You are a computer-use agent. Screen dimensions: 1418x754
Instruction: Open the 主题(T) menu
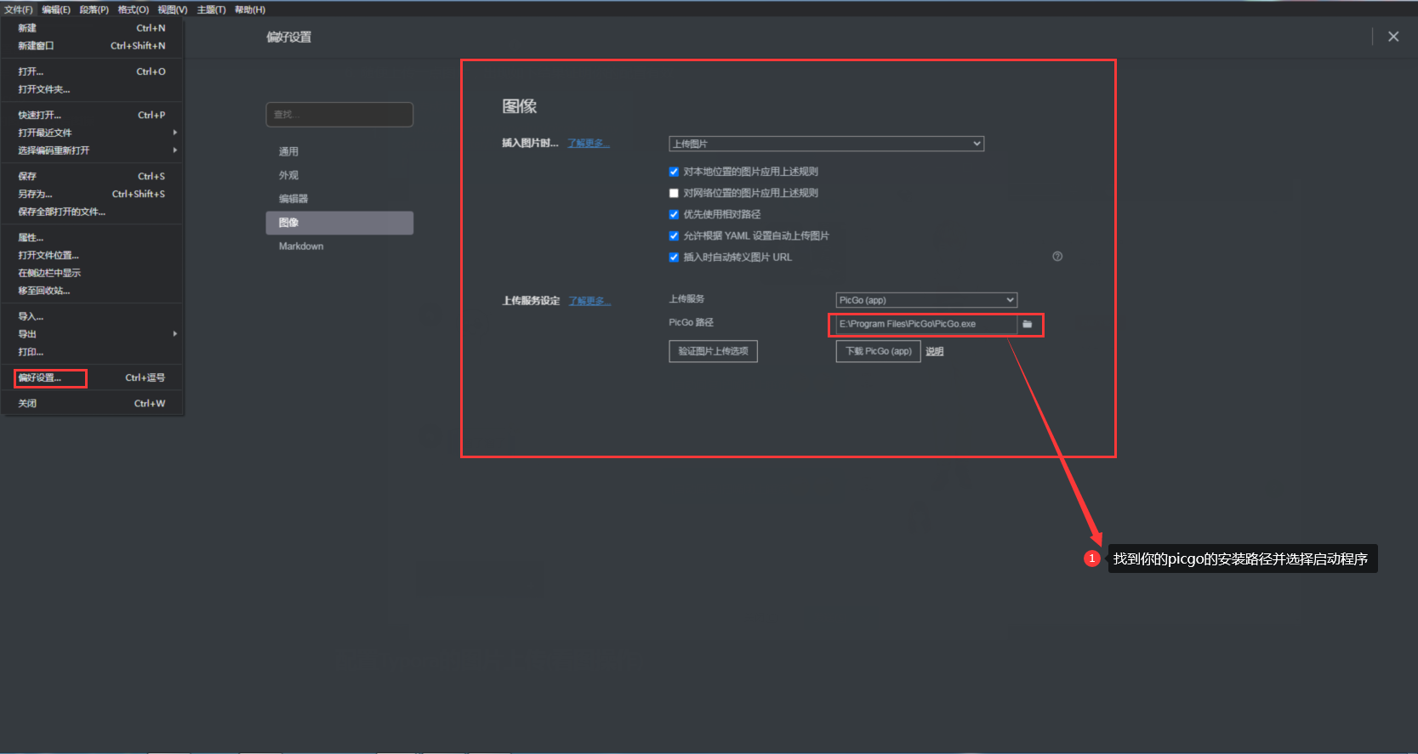211,9
